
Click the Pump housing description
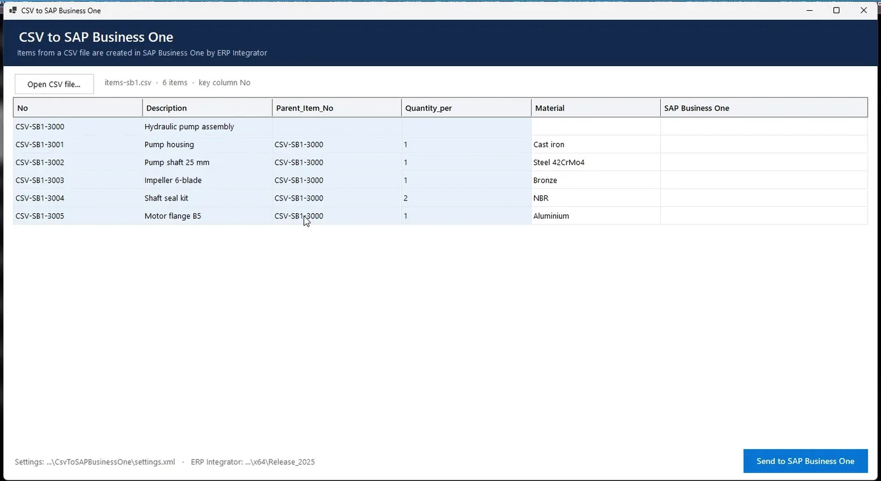[x=208, y=144]
